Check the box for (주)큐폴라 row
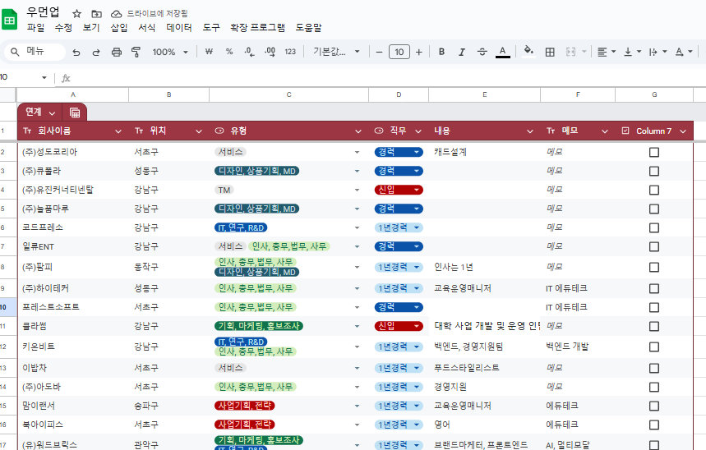This screenshot has width=706, height=450. (654, 171)
